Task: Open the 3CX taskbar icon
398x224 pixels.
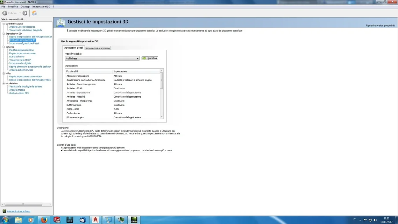Action: click(x=70, y=220)
